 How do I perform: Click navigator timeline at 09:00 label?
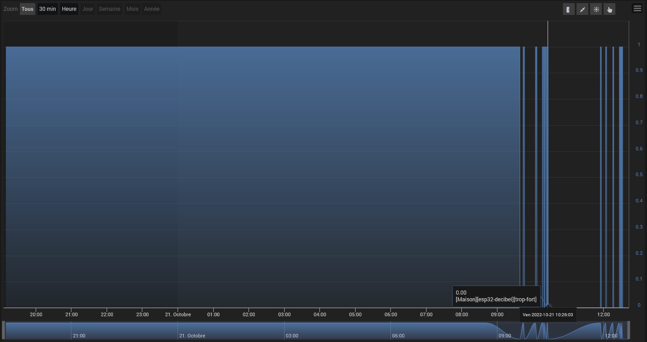click(x=505, y=336)
